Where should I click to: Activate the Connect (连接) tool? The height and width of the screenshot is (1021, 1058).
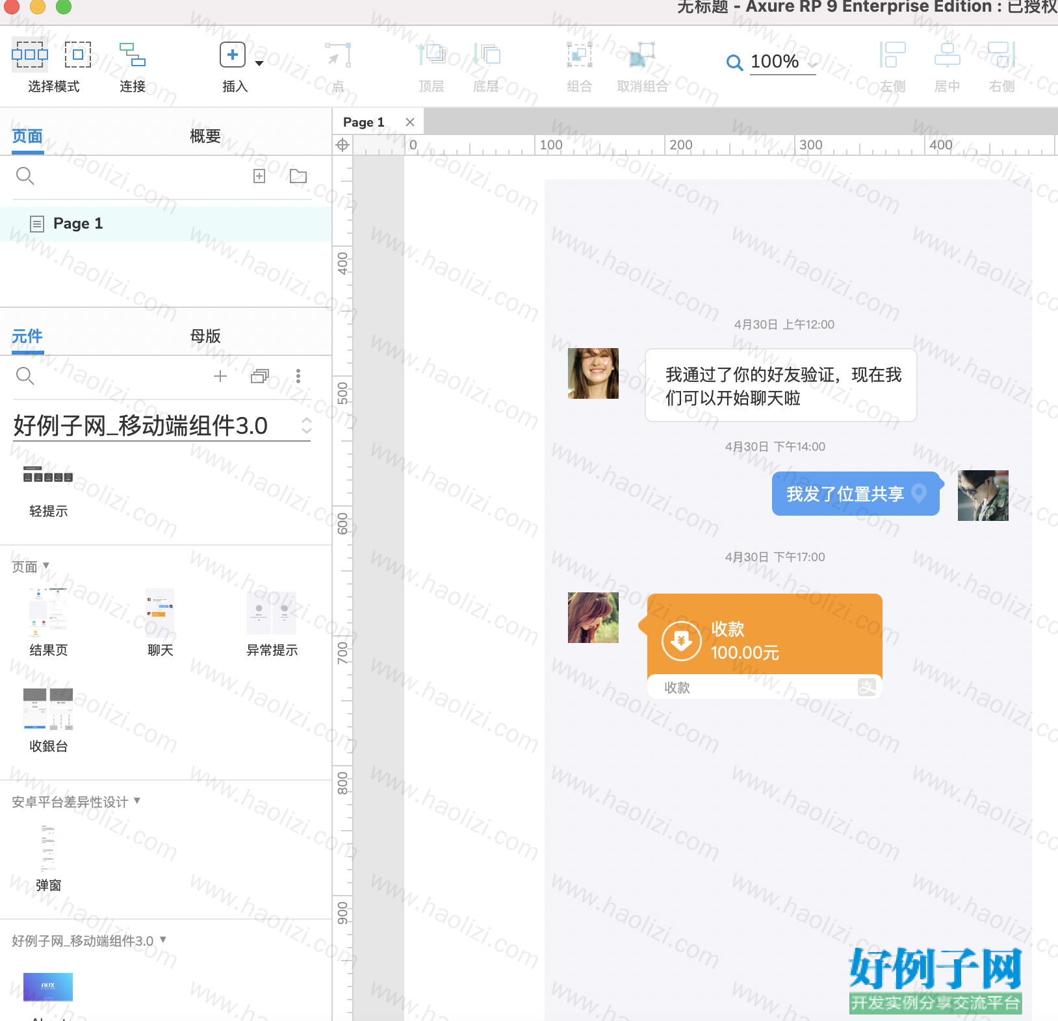(133, 55)
